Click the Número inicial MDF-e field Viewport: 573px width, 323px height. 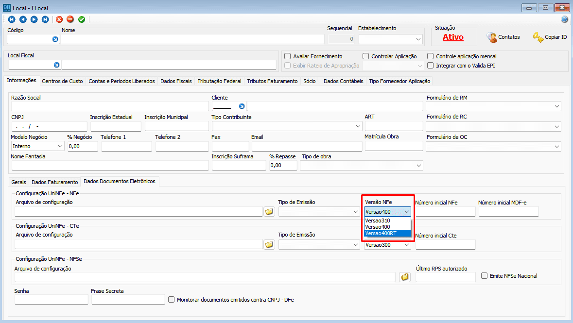[509, 212]
